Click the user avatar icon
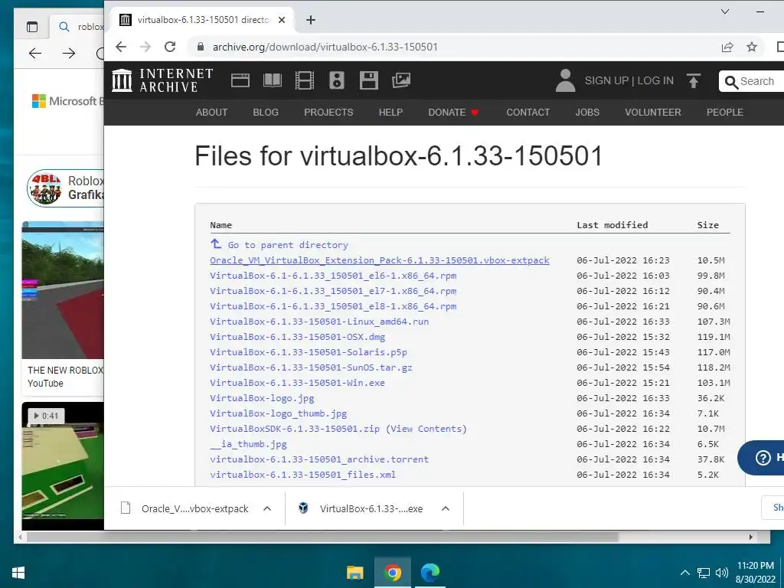Screen dimensions: 784x588 (x=566, y=80)
